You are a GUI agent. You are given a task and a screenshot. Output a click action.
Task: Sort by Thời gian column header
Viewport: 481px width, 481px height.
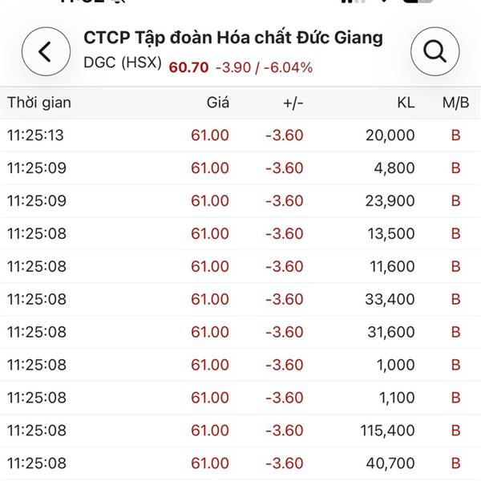39,103
